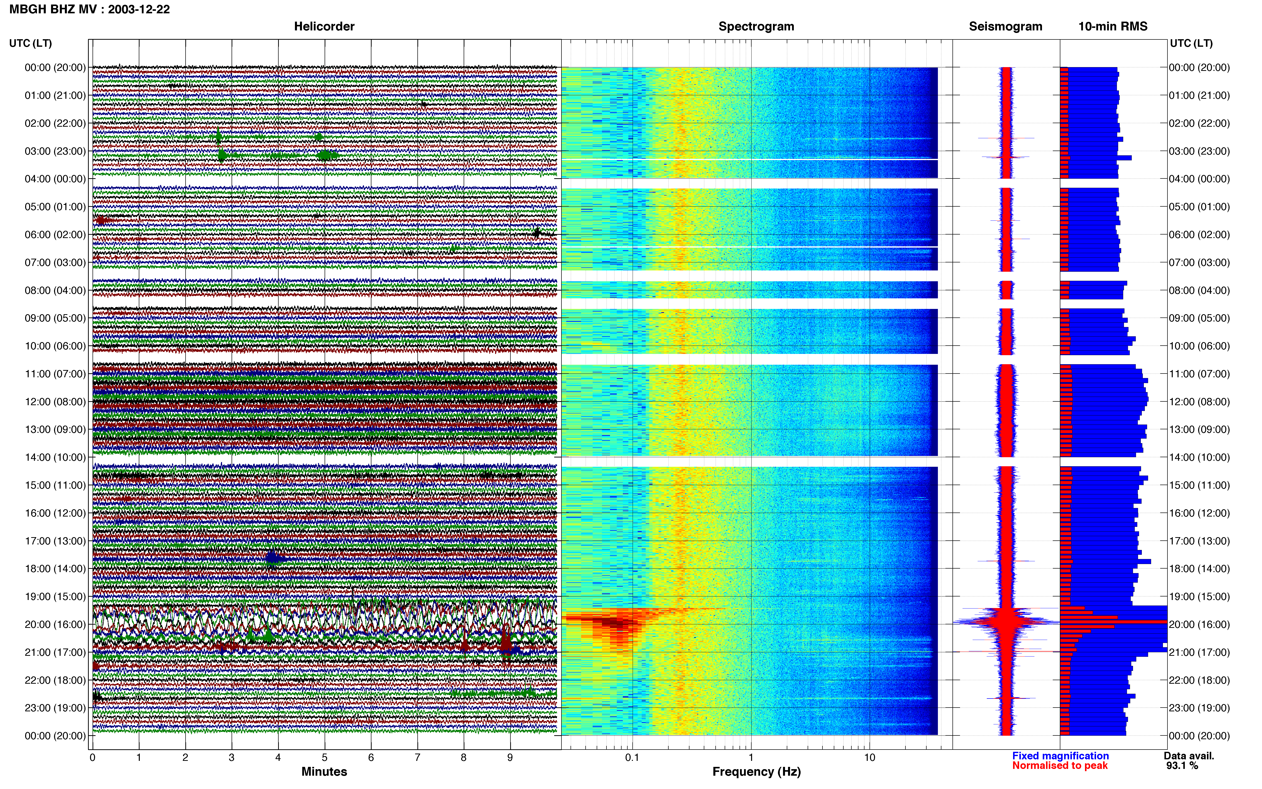This screenshot has height=789, width=1262.
Task: Click the red 'Normalised to peak' legend text
Action: [x=1060, y=766]
